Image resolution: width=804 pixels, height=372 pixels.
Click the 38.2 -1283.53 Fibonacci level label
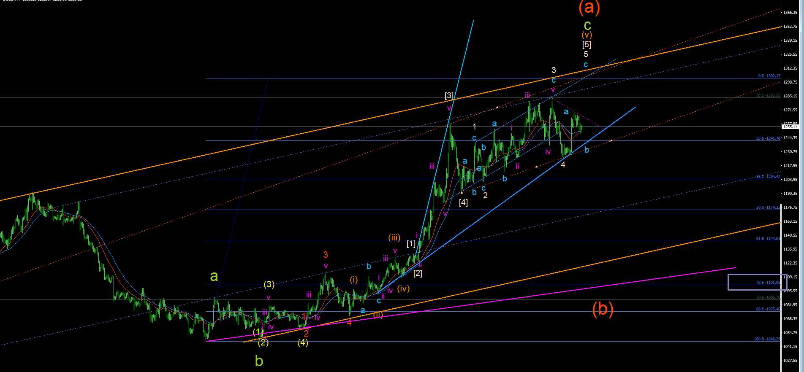click(768, 95)
